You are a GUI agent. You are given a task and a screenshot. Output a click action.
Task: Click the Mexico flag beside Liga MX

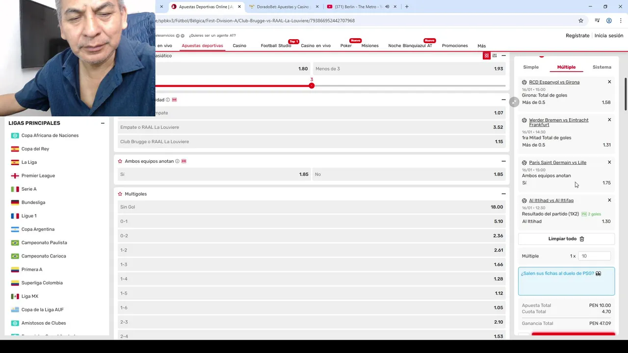(x=15, y=296)
